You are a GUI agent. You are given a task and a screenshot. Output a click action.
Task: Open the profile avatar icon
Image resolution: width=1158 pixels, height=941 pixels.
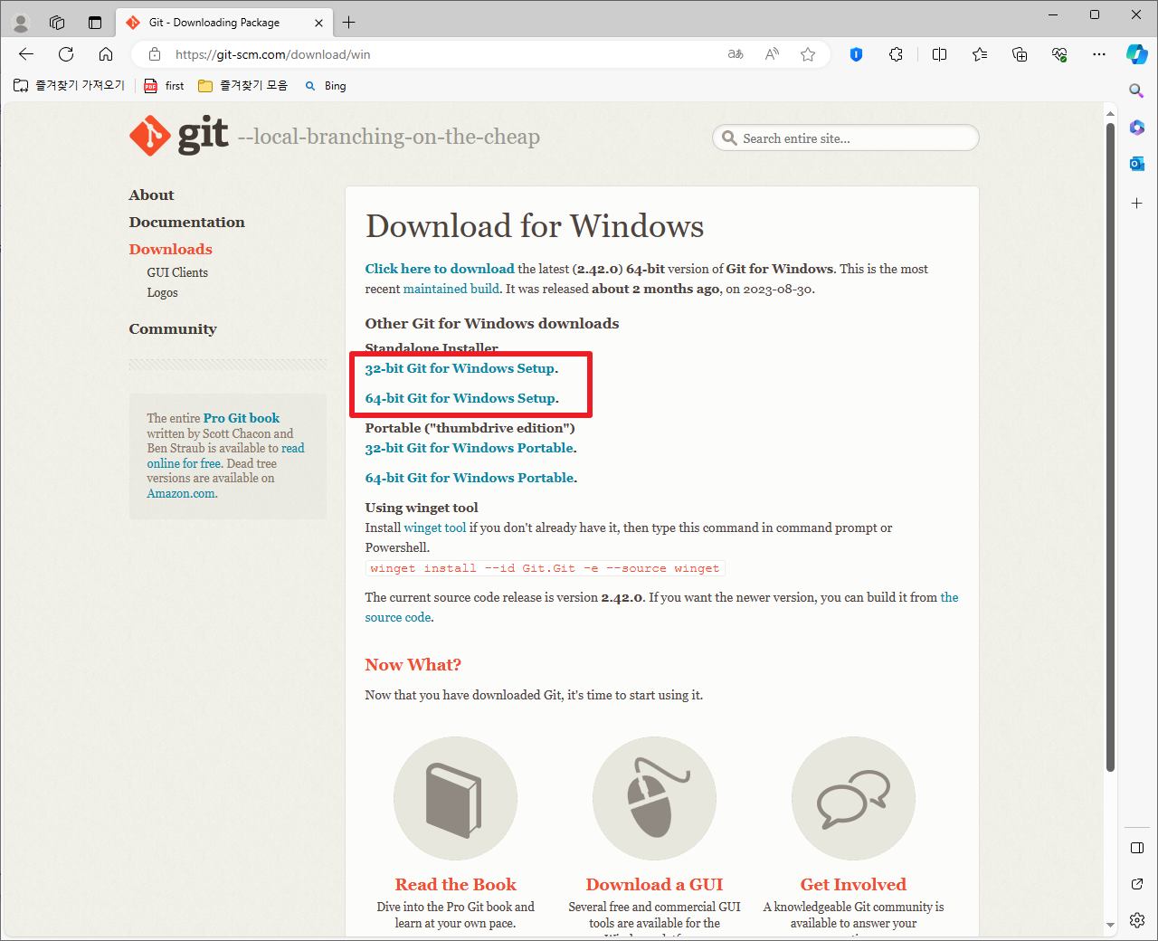(x=21, y=23)
